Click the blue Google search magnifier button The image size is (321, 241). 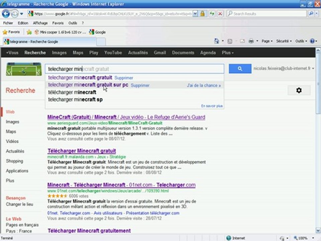point(240,69)
